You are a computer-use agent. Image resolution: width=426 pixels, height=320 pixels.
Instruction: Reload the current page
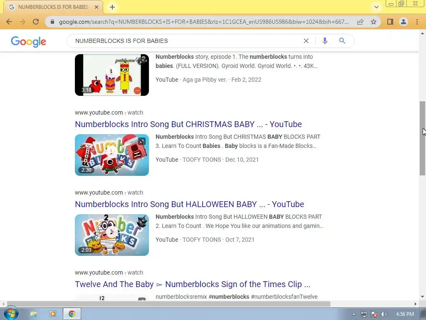coord(36,22)
